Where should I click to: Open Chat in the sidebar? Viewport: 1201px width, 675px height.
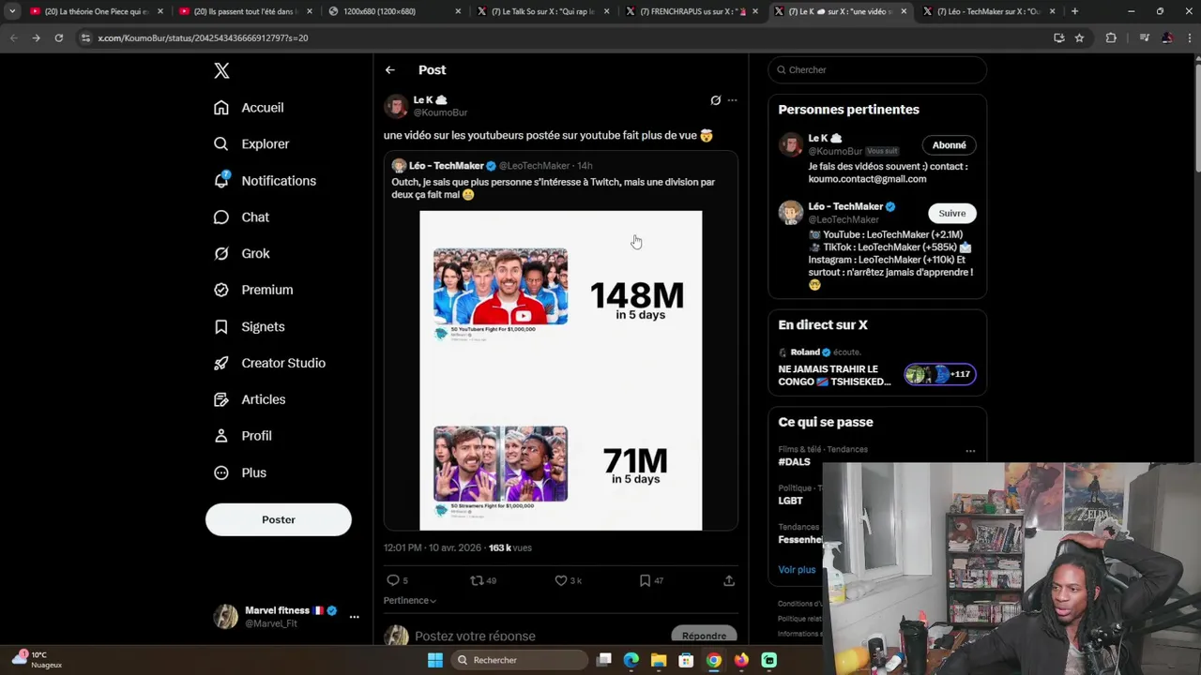(241, 217)
